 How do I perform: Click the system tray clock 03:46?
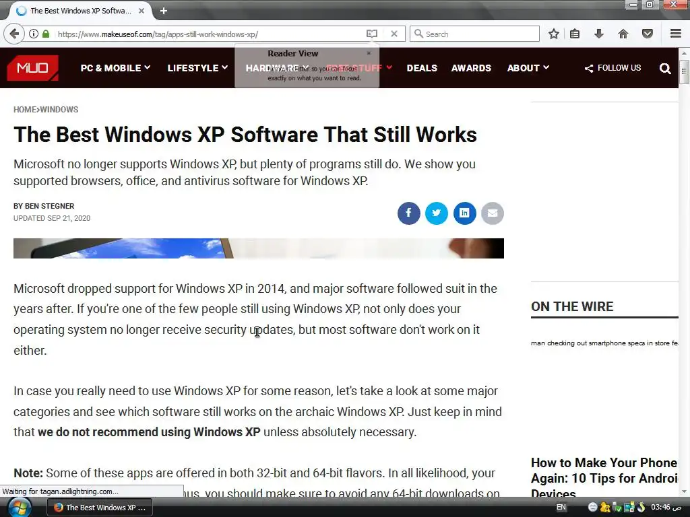(x=666, y=508)
